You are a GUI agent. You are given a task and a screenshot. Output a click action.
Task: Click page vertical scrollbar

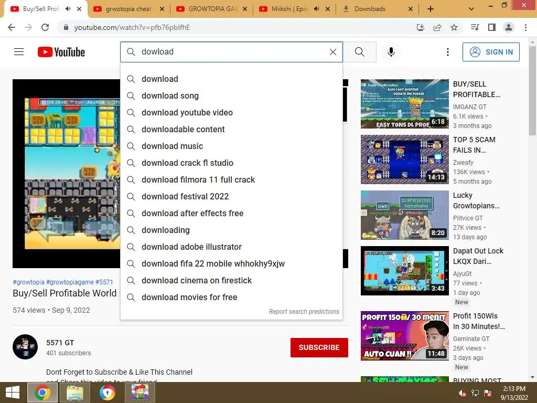[x=532, y=91]
